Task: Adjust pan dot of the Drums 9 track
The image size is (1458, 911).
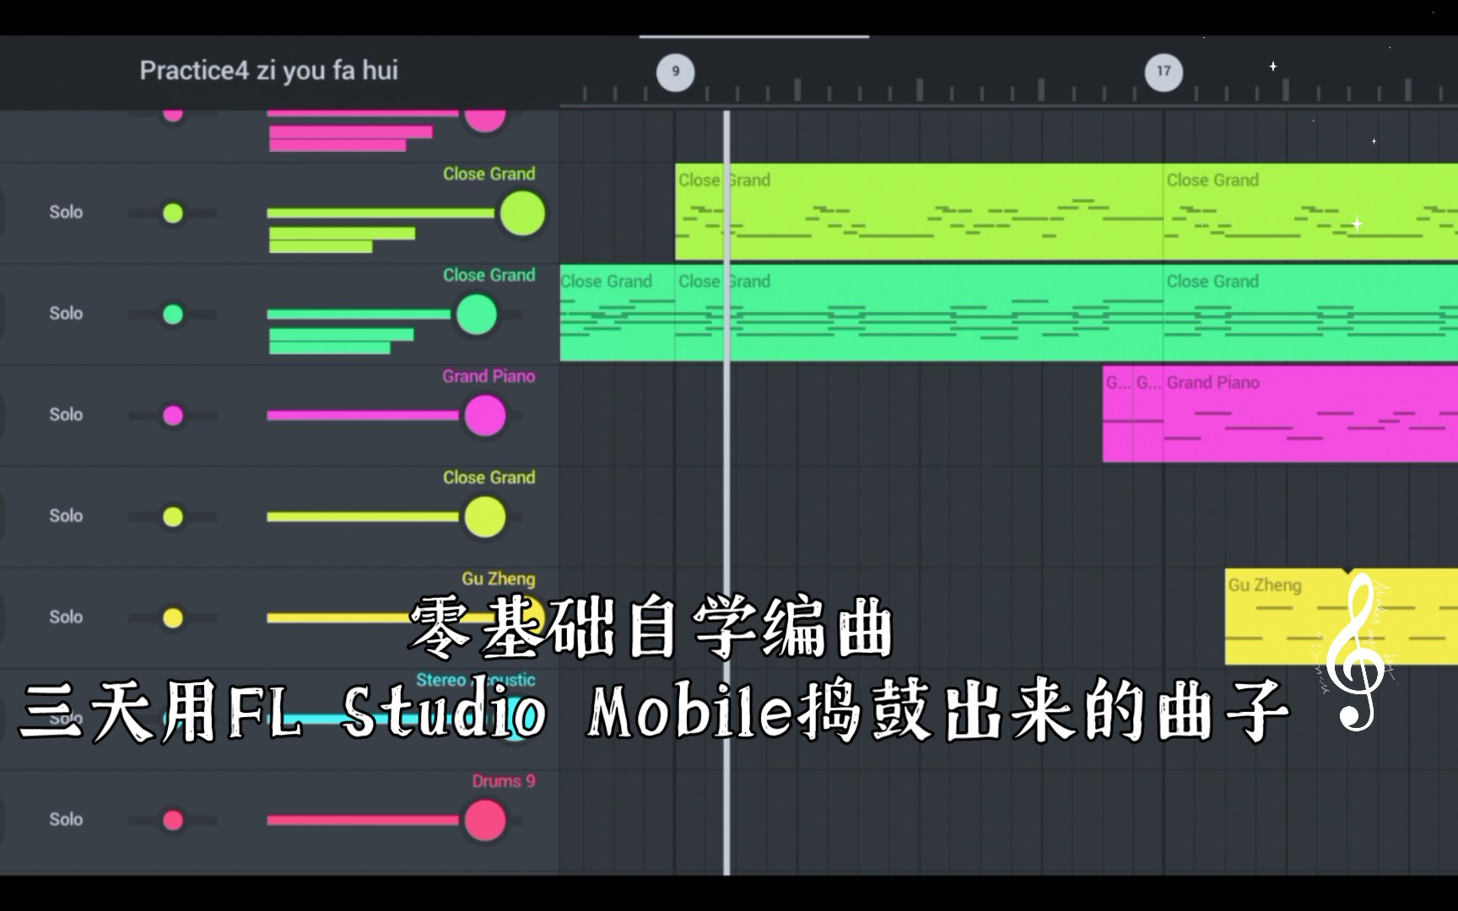Action: [x=173, y=820]
